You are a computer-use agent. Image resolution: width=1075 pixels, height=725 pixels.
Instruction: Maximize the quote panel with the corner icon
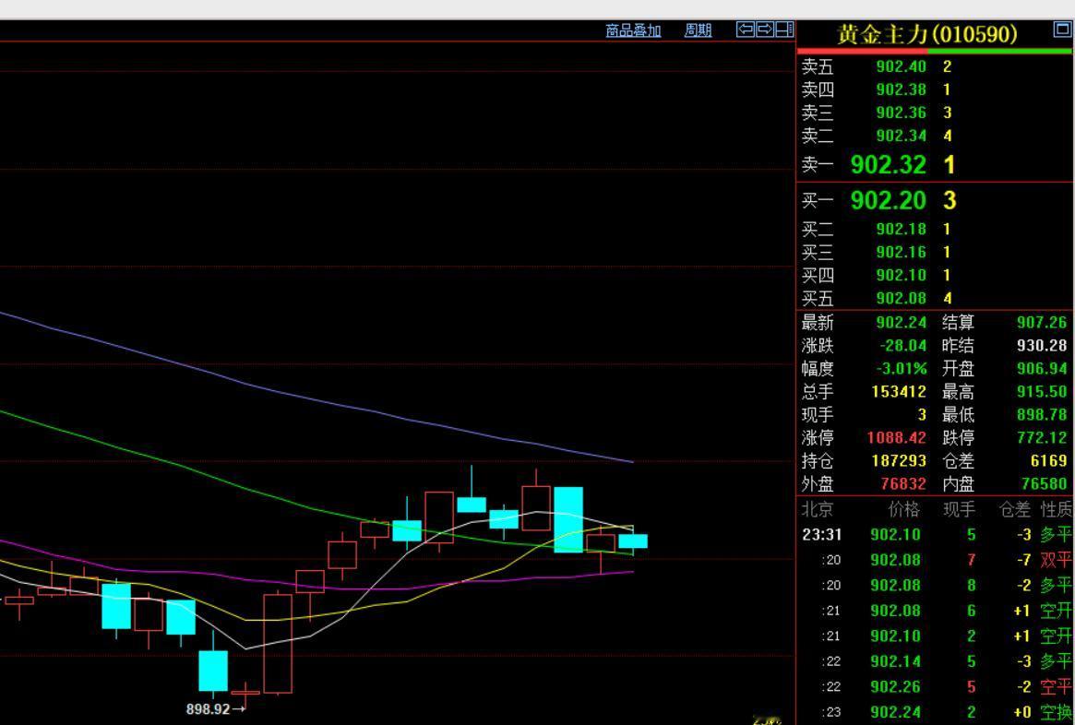(1062, 30)
